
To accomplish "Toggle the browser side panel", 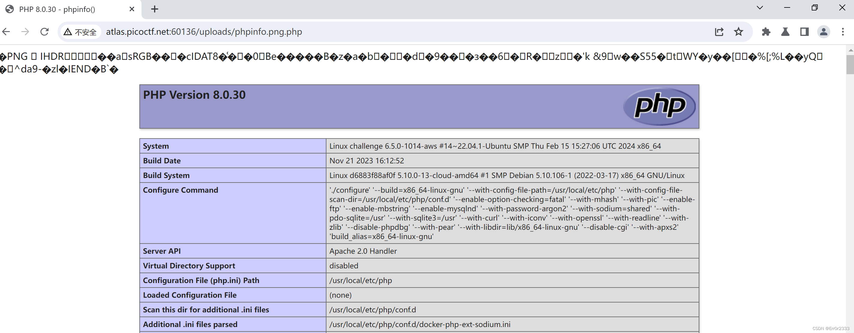I will 804,32.
